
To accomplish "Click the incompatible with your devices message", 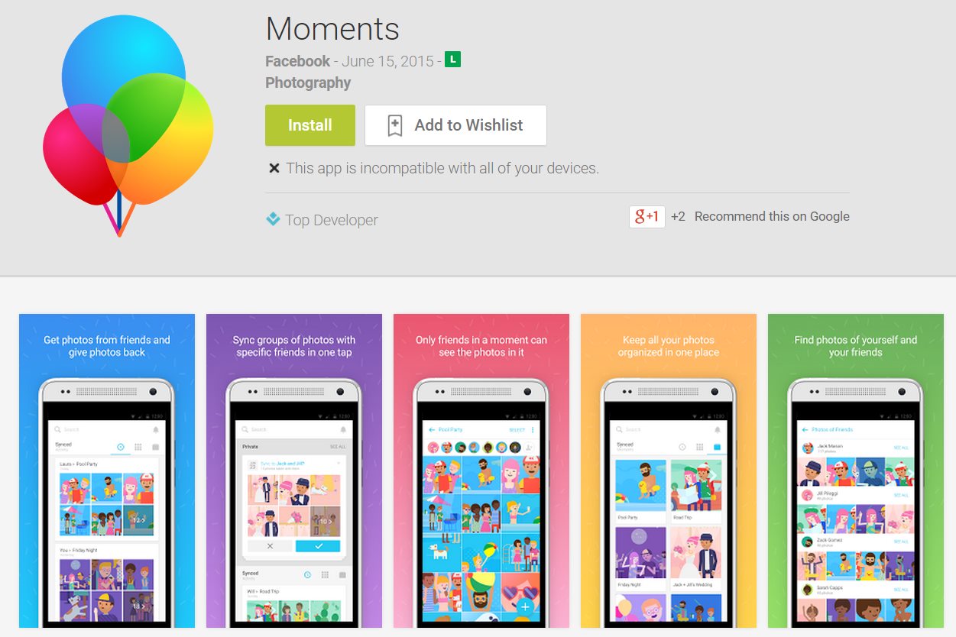I will [x=442, y=168].
